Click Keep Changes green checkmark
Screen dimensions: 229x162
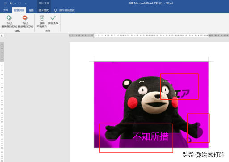(53, 20)
